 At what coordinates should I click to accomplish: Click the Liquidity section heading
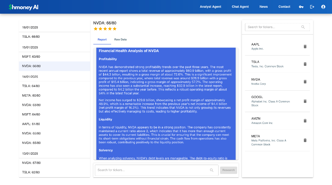[106, 120]
